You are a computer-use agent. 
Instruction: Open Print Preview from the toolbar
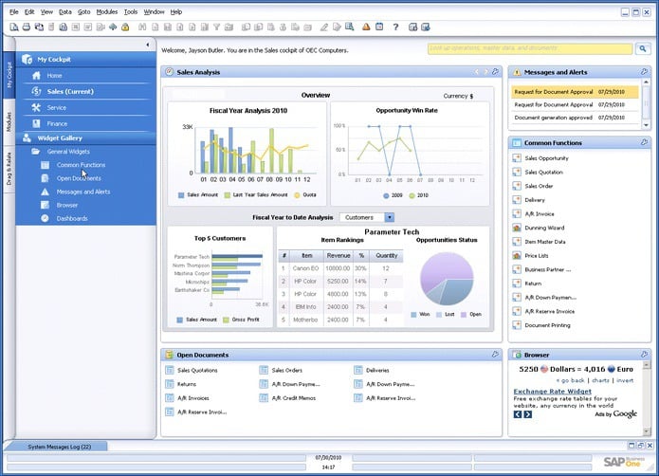[x=14, y=27]
